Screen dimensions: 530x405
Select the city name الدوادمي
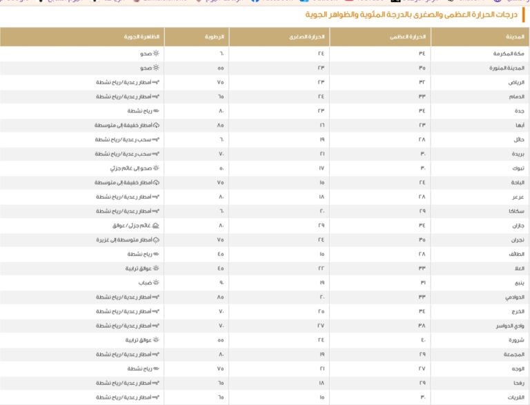pyautogui.click(x=515, y=297)
